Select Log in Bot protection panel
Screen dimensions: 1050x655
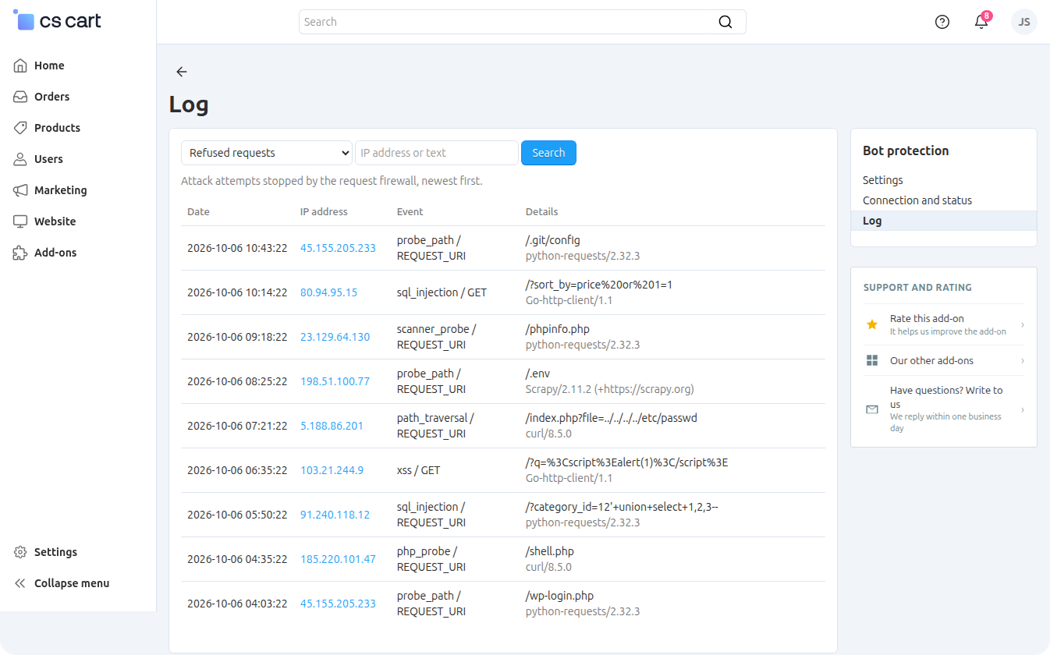click(944, 221)
